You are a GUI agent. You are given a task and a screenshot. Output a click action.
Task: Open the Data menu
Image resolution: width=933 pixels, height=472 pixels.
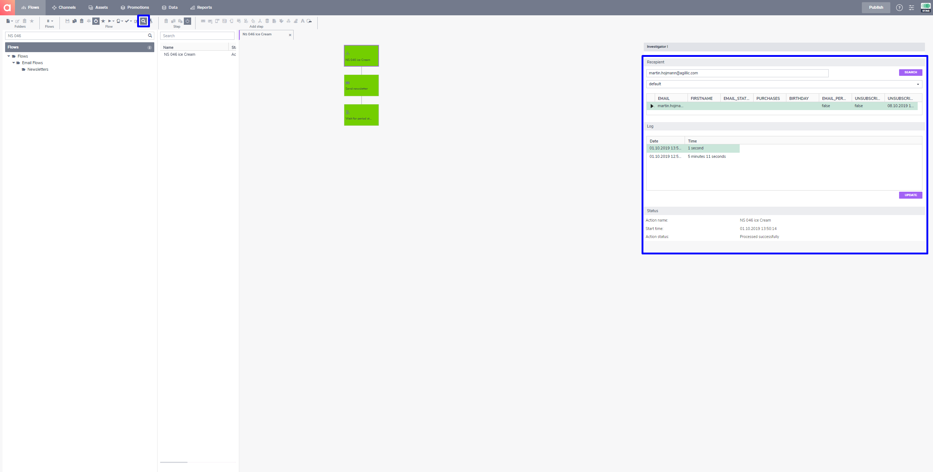click(x=170, y=7)
